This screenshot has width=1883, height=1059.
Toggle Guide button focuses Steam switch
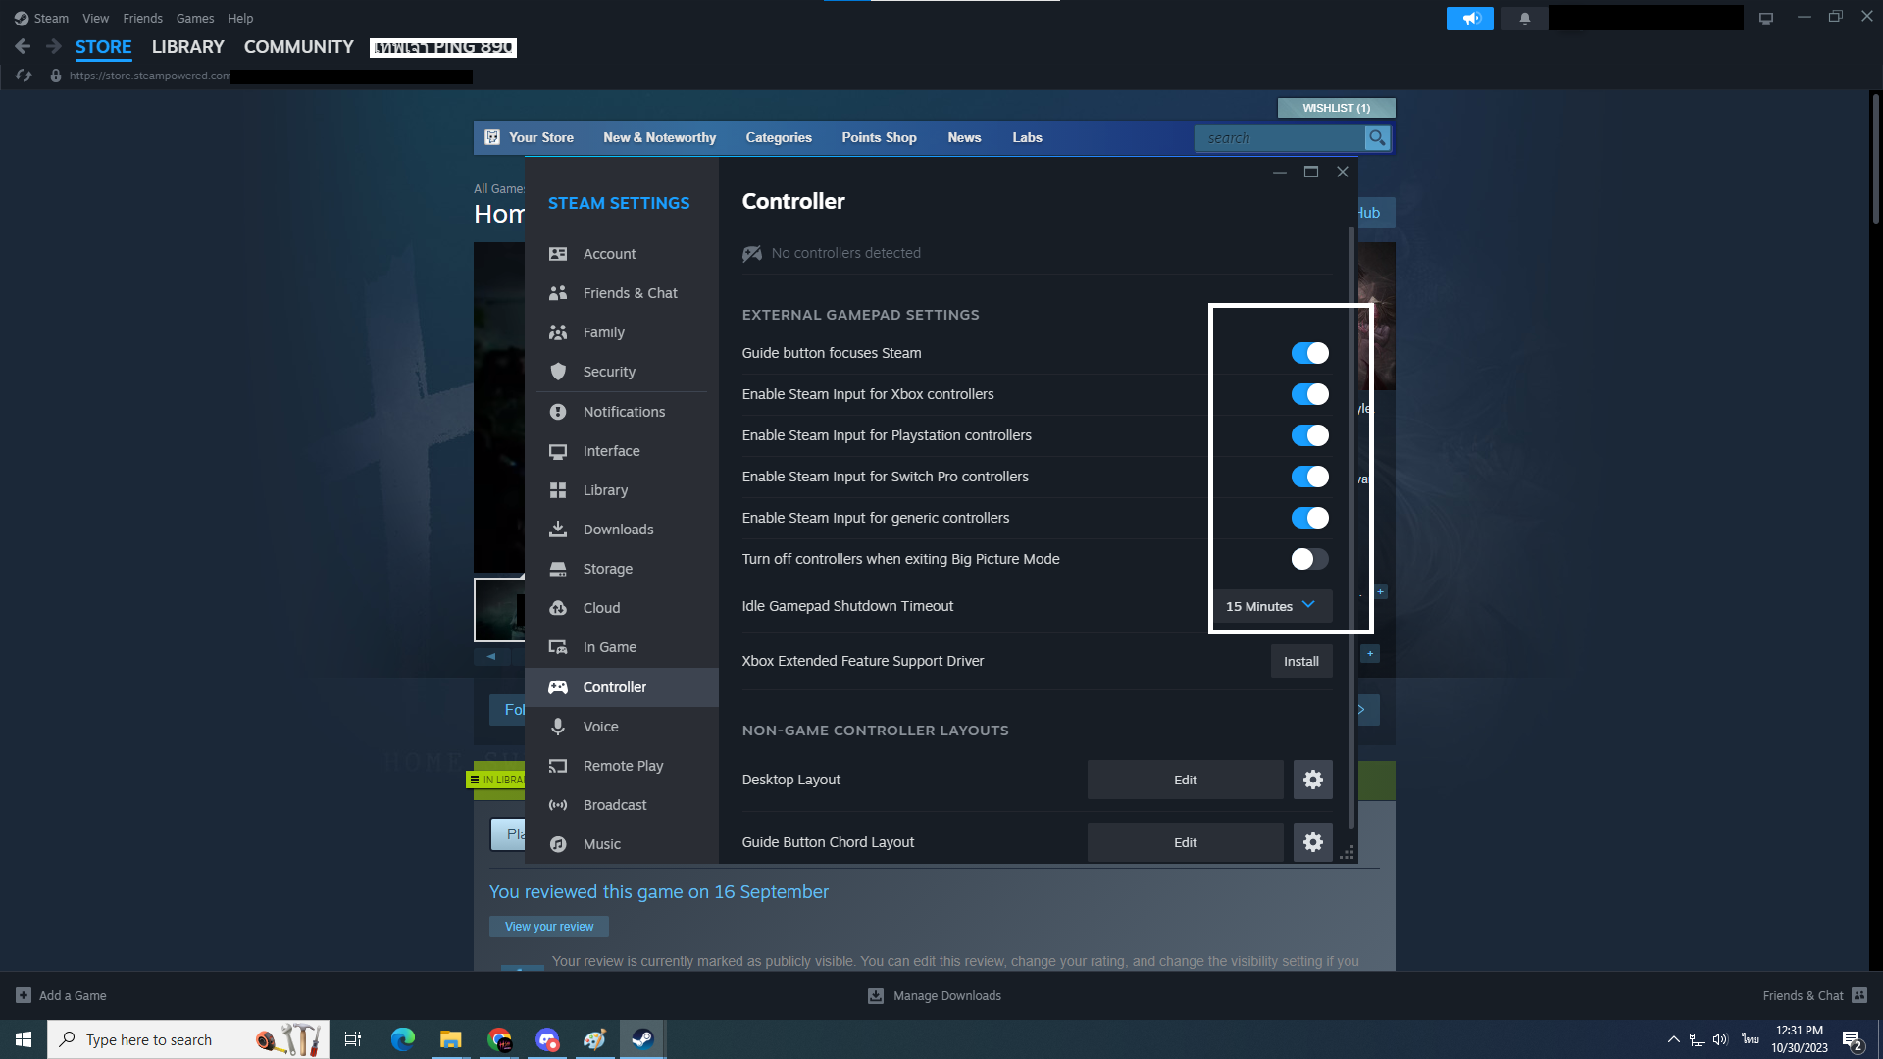tap(1309, 353)
